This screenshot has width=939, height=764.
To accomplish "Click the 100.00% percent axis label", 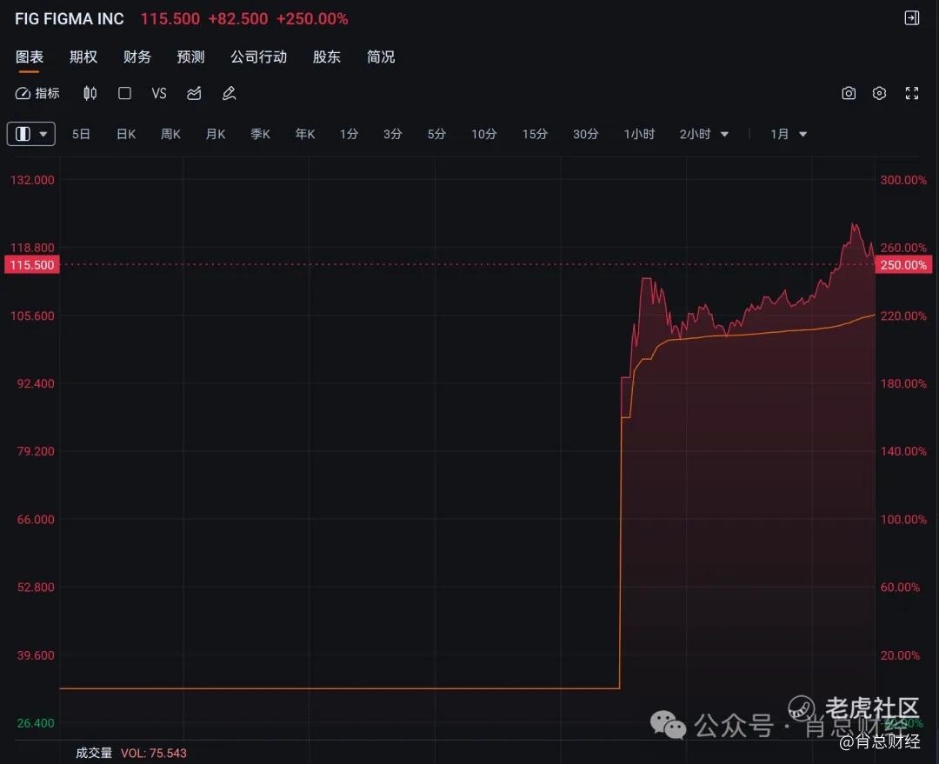I will pos(903,519).
